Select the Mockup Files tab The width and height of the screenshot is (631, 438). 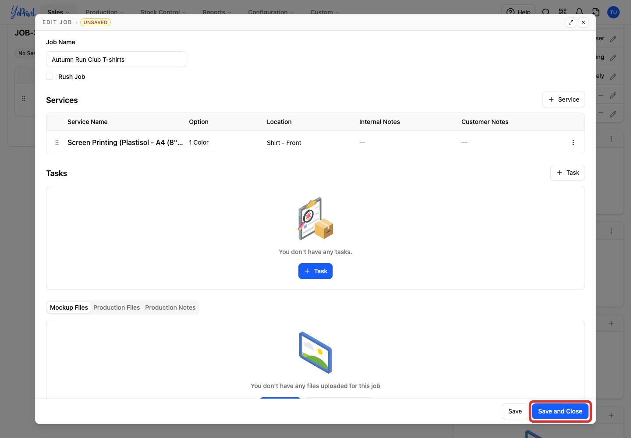point(69,307)
